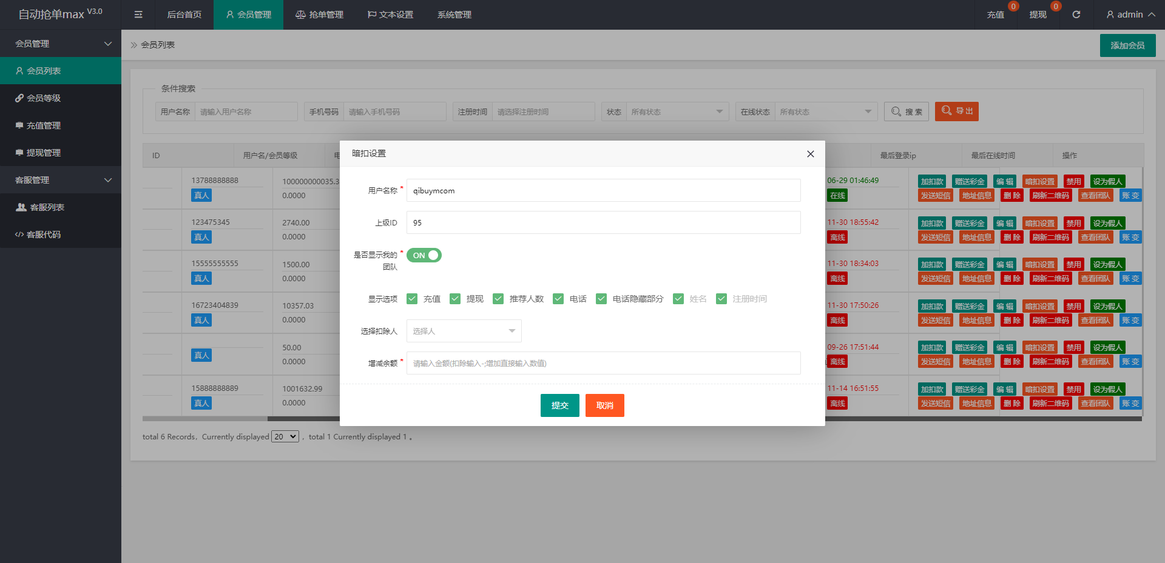
Task: Click 编辑 for the 11-30 18:34:03 row
Action: click(x=1005, y=264)
